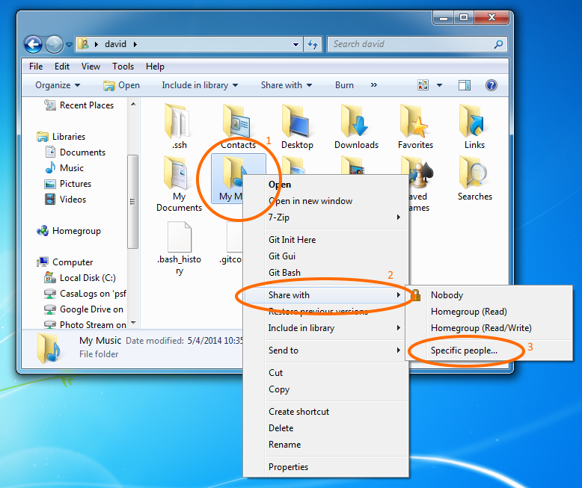Open the Help menu
The height and width of the screenshot is (488, 582).
pyautogui.click(x=155, y=67)
